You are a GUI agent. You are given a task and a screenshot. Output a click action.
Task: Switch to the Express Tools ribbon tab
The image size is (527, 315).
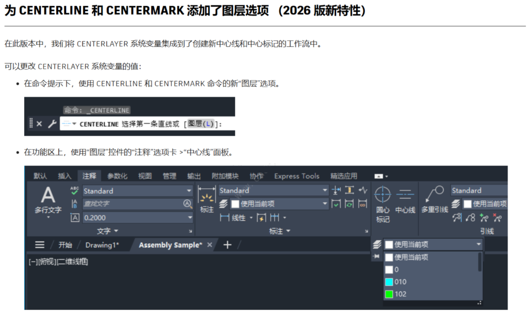(x=297, y=176)
